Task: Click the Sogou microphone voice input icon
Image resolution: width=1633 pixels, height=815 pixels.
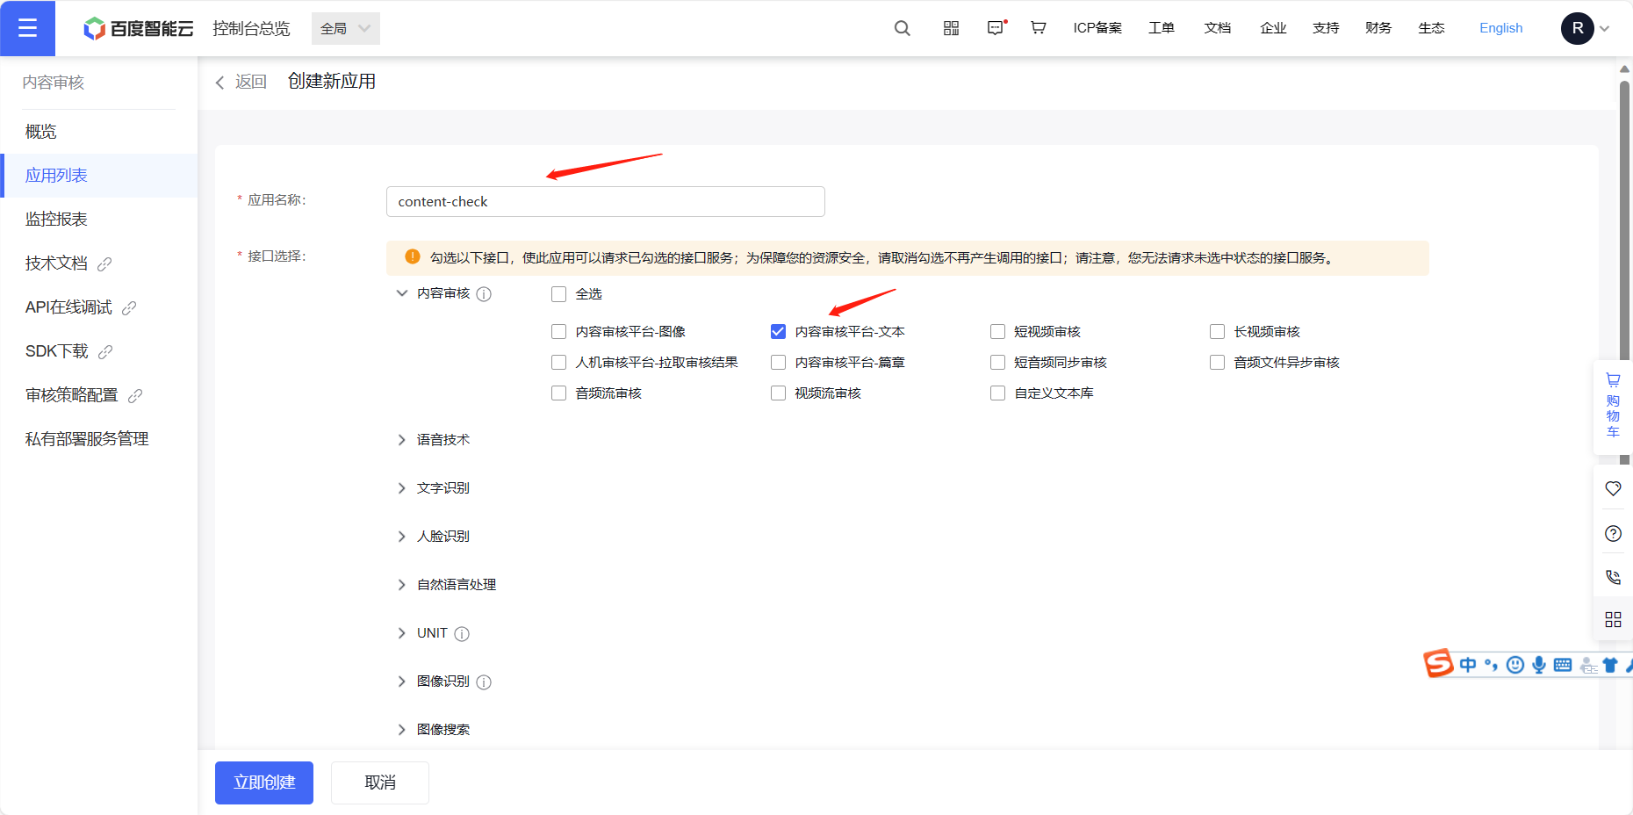Action: click(1538, 665)
